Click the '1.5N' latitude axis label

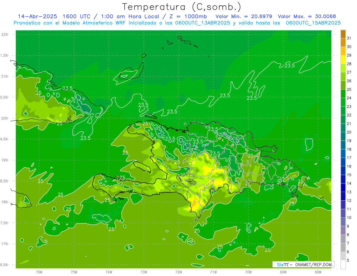4,55
